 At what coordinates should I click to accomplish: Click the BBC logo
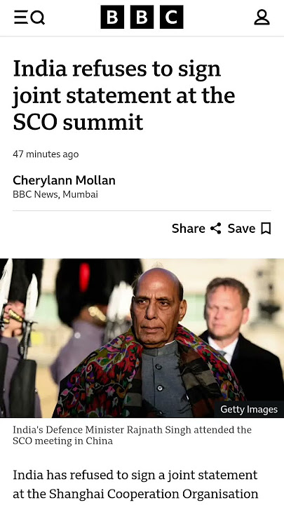pos(142,17)
